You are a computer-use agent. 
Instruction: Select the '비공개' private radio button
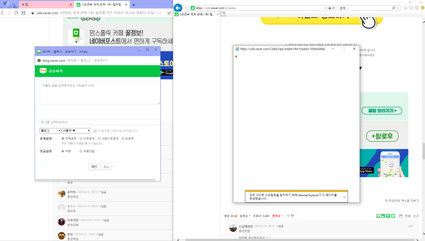coord(122,138)
